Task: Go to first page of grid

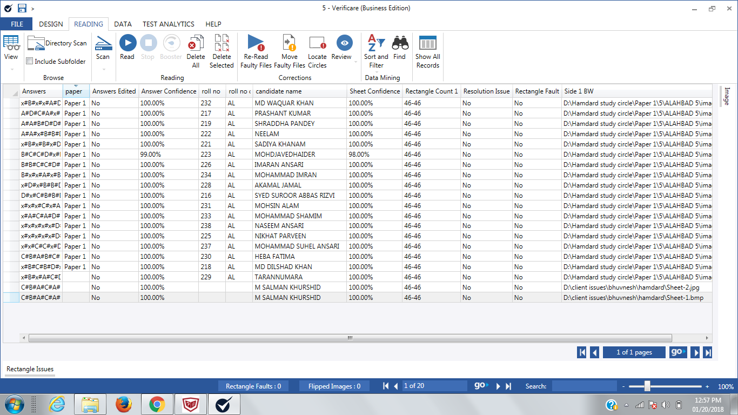Action: [x=582, y=352]
